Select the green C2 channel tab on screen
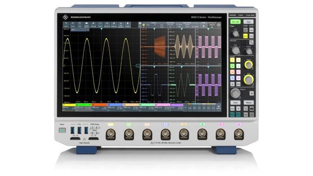Viewport: 313px width, 176px height. click(x=83, y=107)
